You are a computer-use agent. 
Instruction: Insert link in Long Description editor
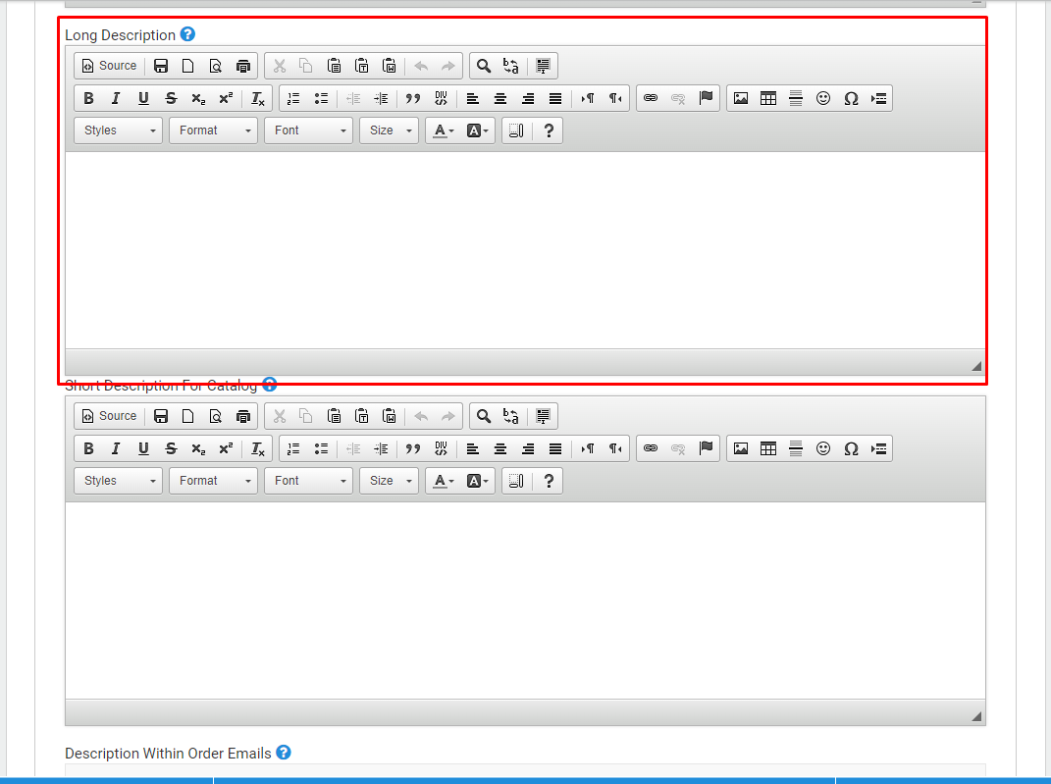[x=651, y=98]
